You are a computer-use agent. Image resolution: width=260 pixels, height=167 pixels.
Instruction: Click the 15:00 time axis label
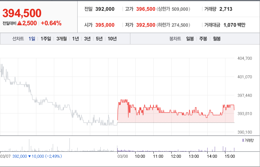230,156
